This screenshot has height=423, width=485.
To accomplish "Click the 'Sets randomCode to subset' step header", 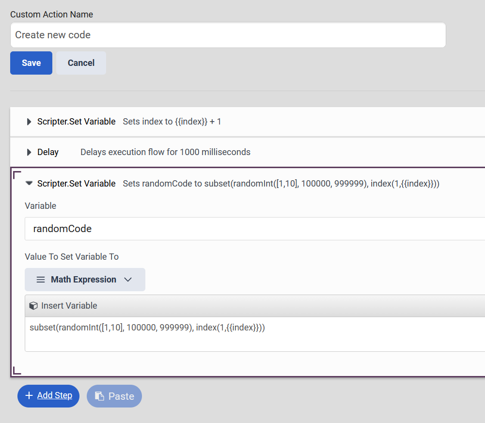I will (x=281, y=184).
